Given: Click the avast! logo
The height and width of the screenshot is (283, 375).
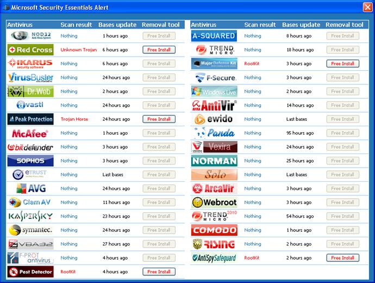Looking at the screenshot, I should (x=30, y=105).
